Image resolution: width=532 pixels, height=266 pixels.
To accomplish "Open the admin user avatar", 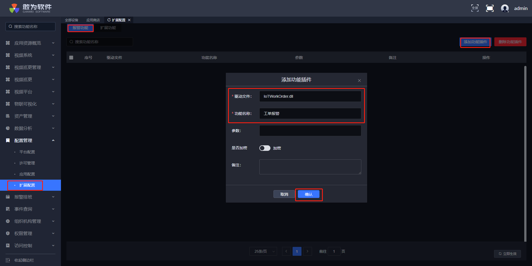I will 505,8.
